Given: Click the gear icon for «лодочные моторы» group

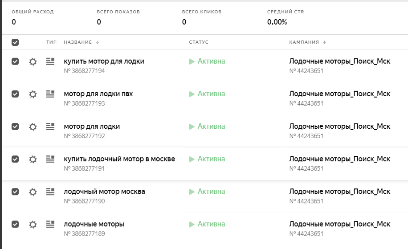Looking at the screenshot, I should point(33,224).
